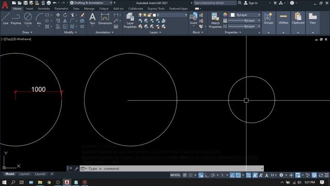Image resolution: width=330 pixels, height=186 pixels.
Task: Click the layer 0 white color swatch
Action: click(154, 15)
